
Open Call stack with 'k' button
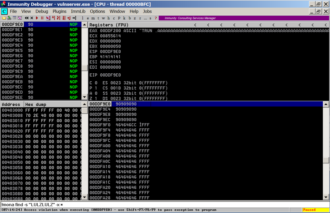(124, 18)
